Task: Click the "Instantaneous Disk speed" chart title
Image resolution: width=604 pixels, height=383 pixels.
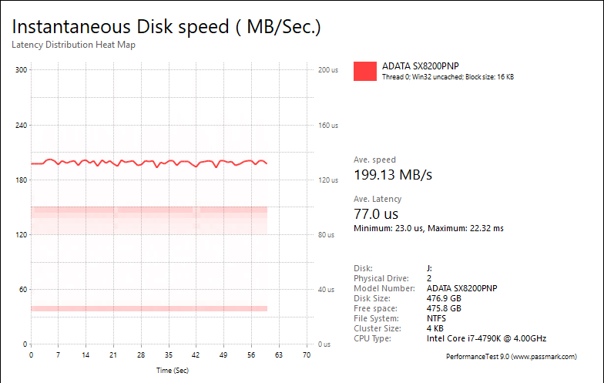Action: (166, 26)
